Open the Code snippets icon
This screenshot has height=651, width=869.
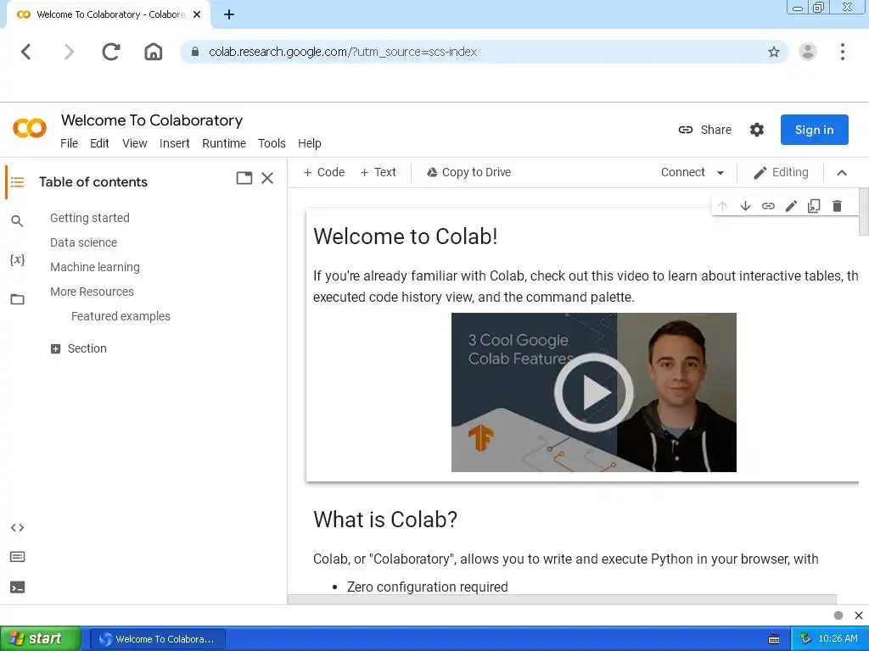pyautogui.click(x=17, y=527)
